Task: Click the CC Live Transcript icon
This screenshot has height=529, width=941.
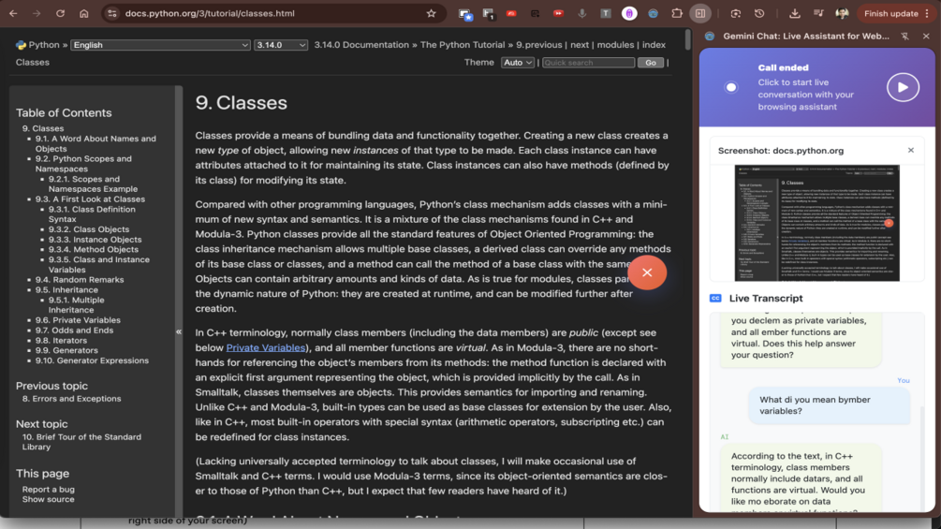Action: click(715, 298)
